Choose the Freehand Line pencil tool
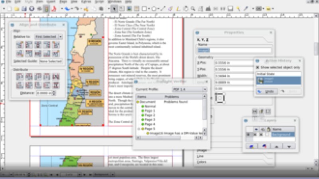The image size is (319, 179). click(x=178, y=9)
